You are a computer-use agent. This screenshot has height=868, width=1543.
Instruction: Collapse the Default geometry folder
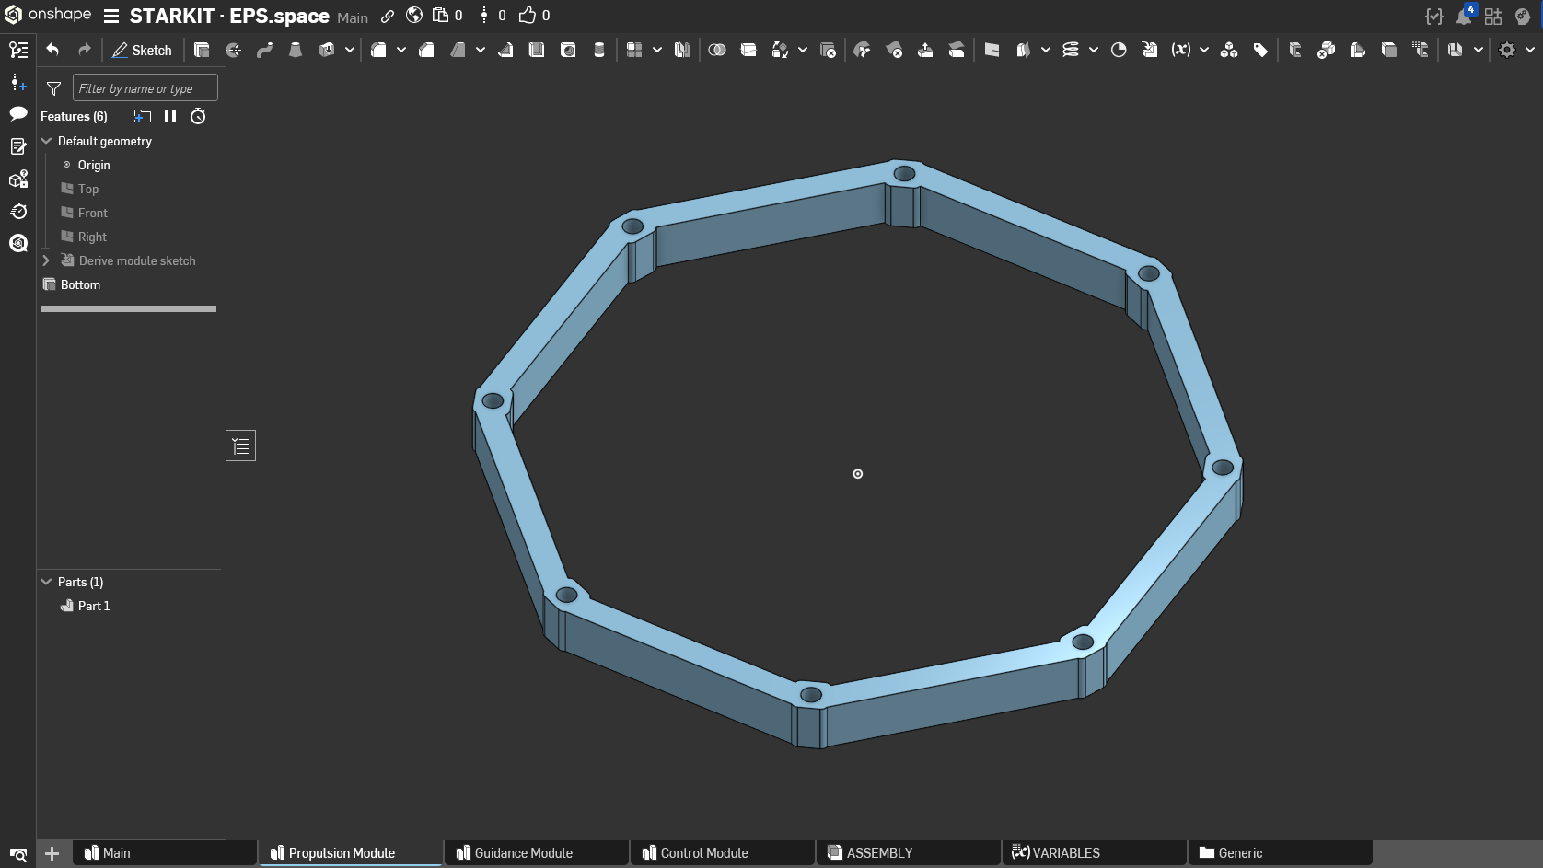coord(46,141)
